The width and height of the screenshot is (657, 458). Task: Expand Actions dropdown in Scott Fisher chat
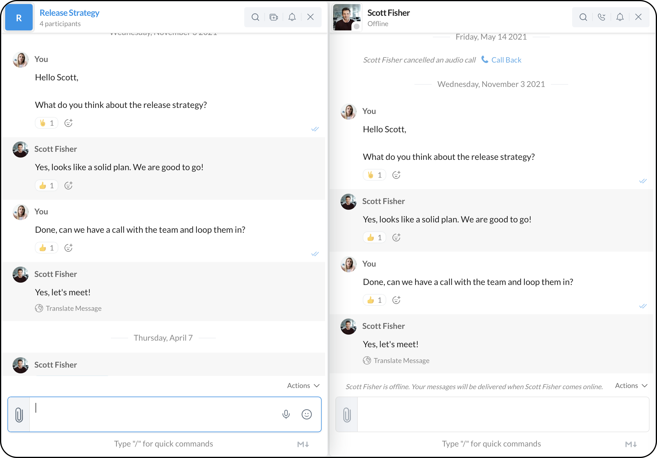pos(631,385)
